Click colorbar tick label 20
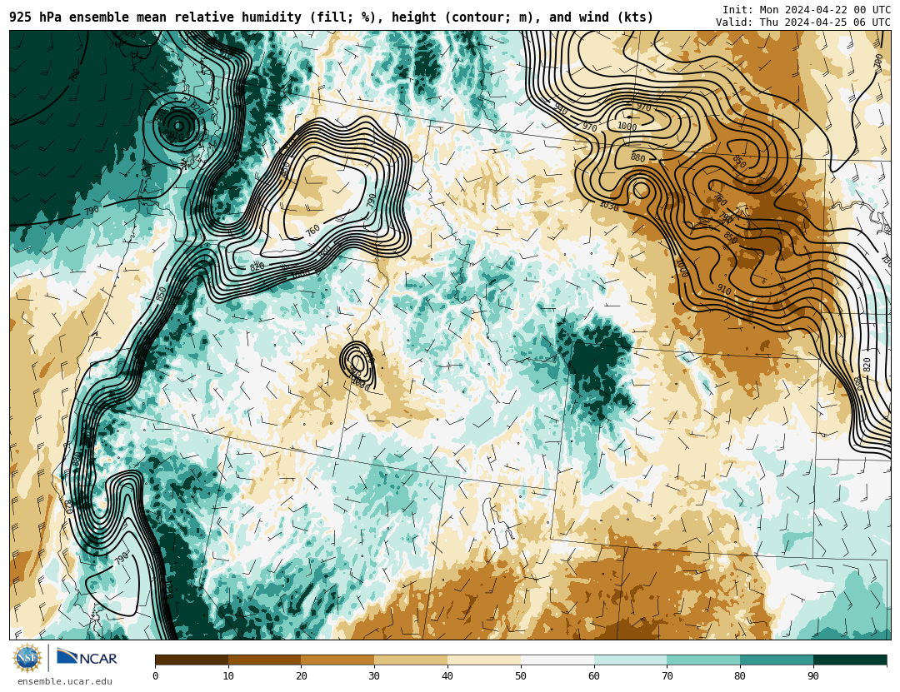The height and width of the screenshot is (692, 900). (x=302, y=676)
